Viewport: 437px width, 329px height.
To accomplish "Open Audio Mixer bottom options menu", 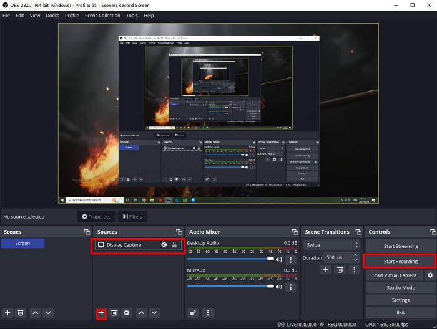I will pyautogui.click(x=208, y=313).
